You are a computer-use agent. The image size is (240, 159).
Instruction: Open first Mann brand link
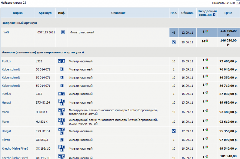pyautogui.click(x=5, y=112)
